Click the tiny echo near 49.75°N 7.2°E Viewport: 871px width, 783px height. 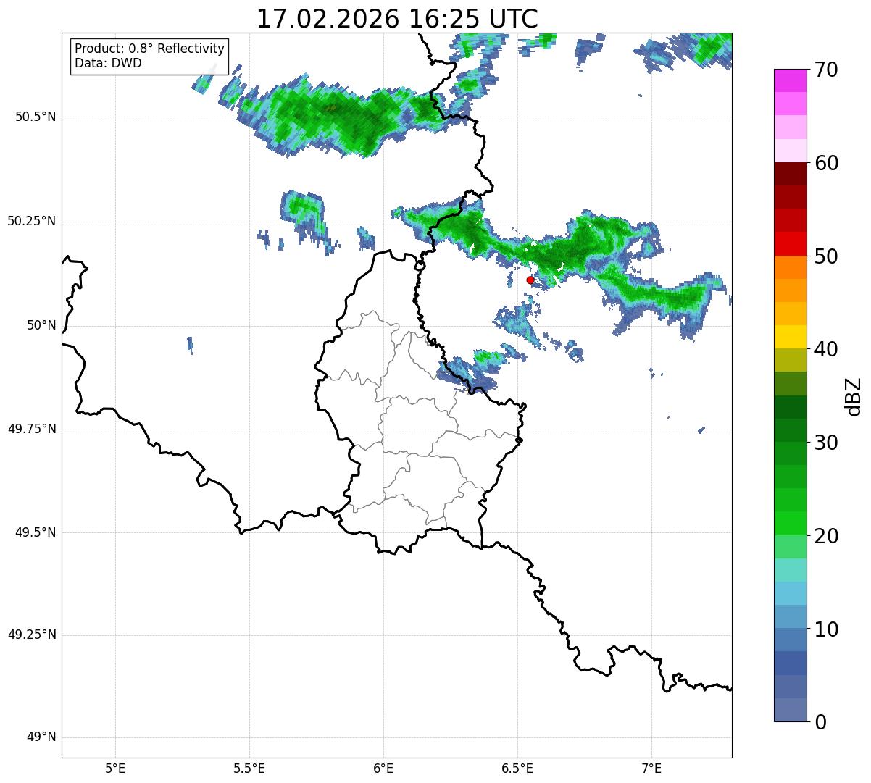pyautogui.click(x=701, y=430)
